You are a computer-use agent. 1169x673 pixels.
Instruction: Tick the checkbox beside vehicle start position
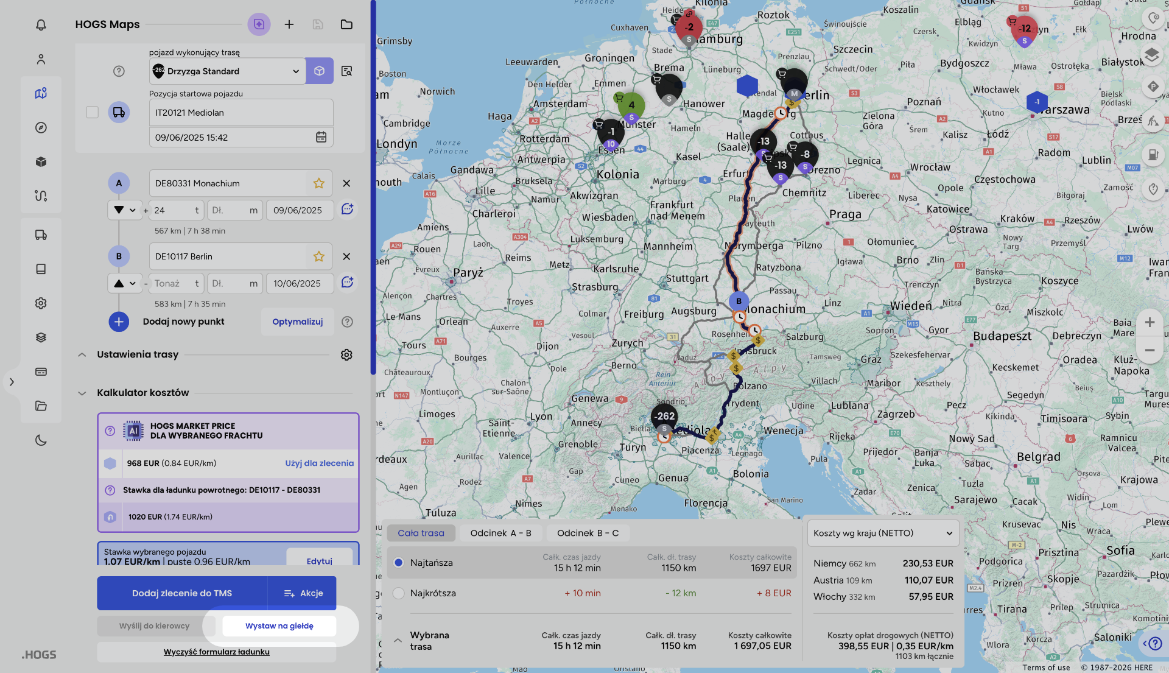[92, 112]
